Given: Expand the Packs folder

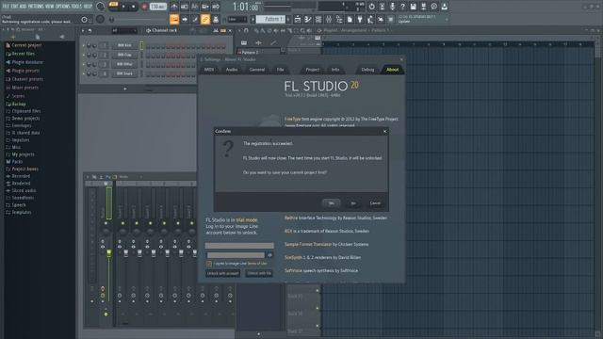Looking at the screenshot, I should (x=17, y=162).
